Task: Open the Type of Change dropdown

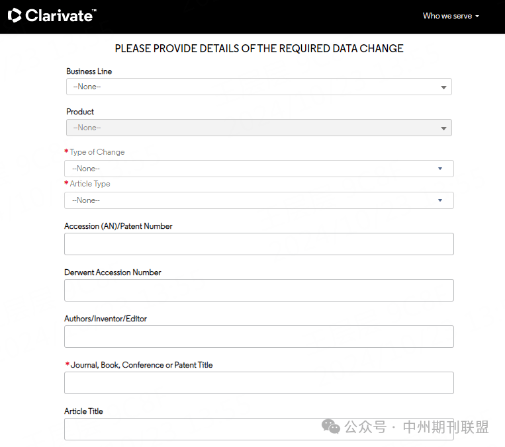Action: [259, 169]
